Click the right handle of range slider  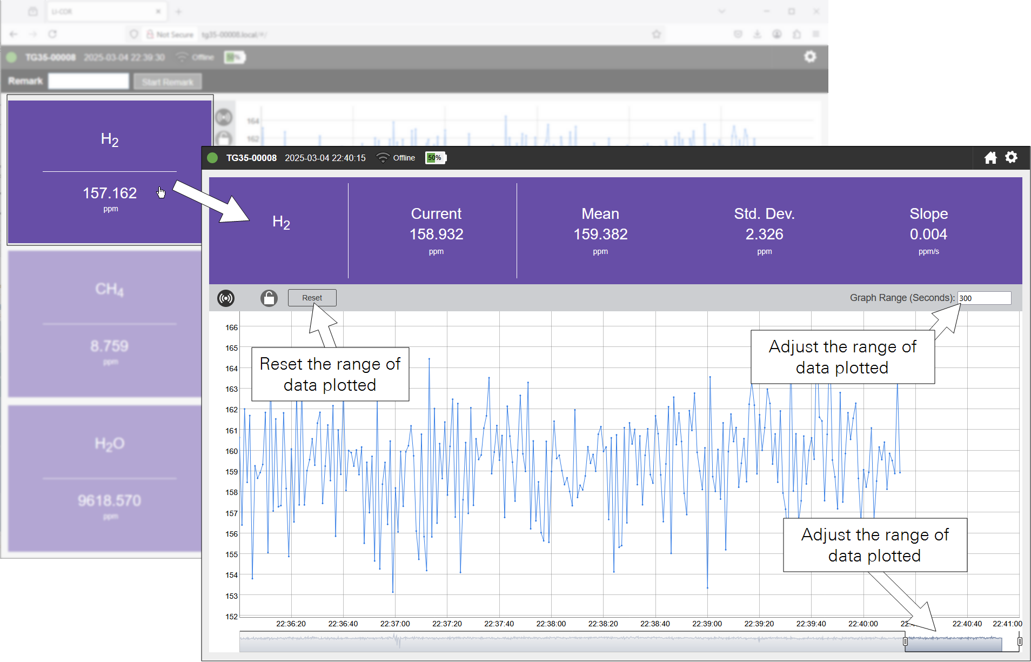point(1019,641)
